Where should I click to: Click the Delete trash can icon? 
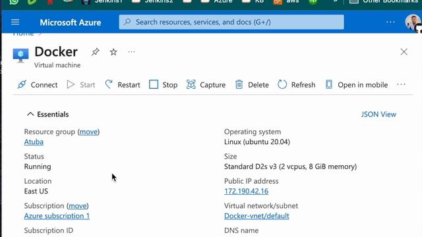(x=239, y=84)
